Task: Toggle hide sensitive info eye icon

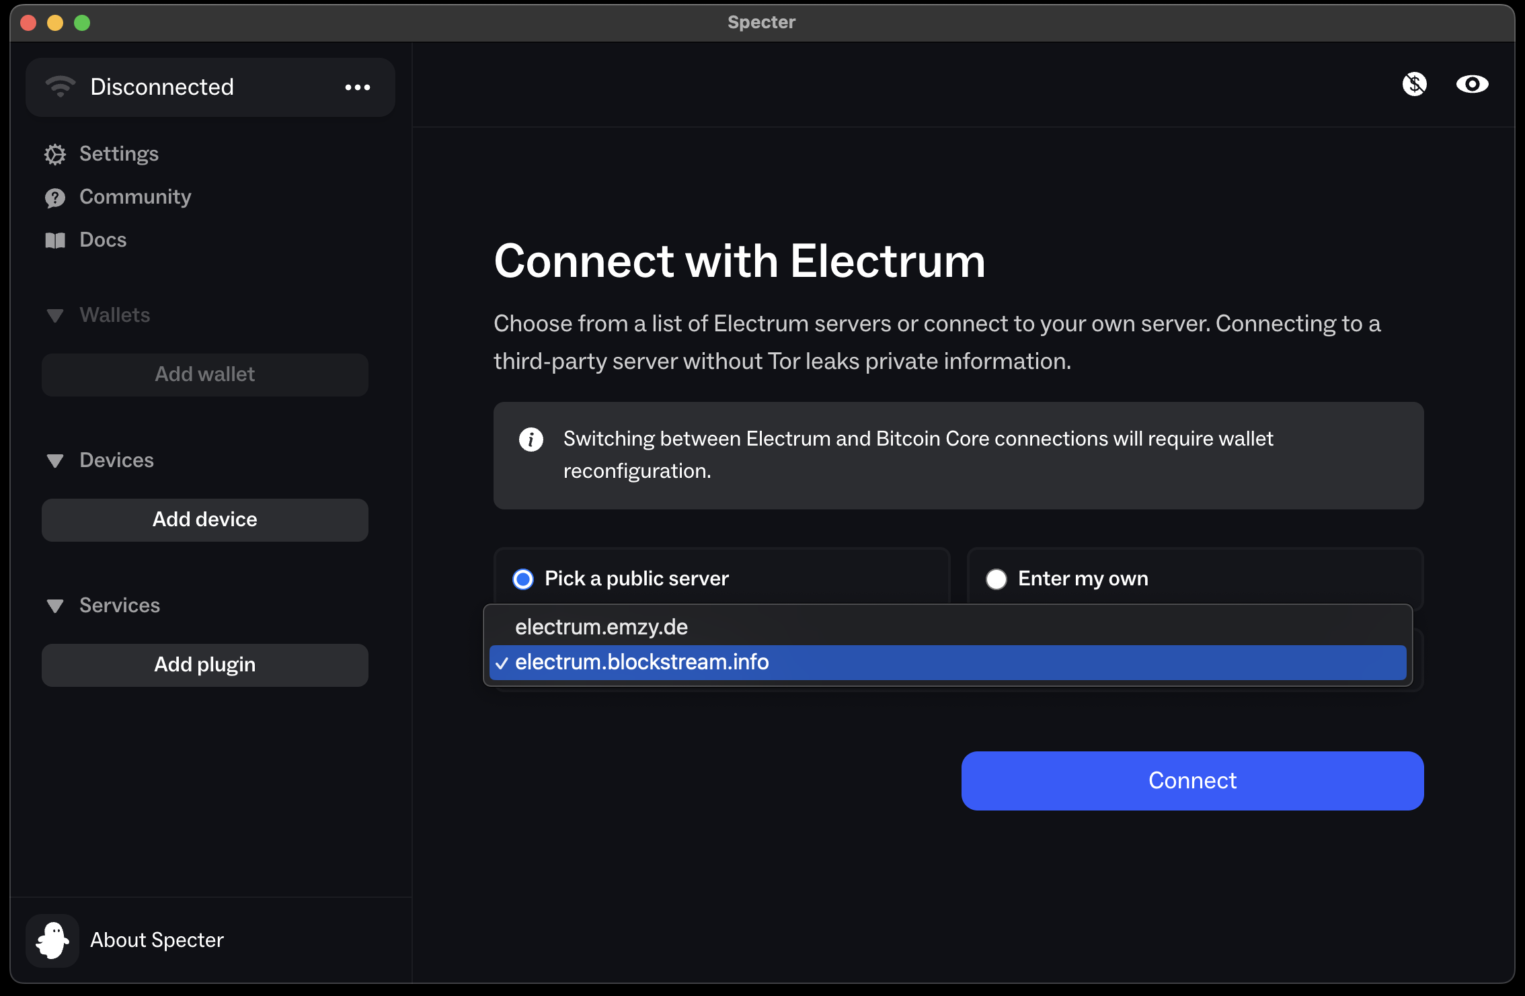Action: point(1472,84)
